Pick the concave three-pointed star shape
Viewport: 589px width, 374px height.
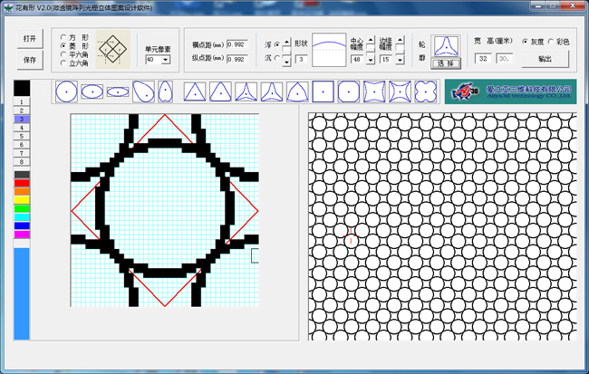pos(246,91)
